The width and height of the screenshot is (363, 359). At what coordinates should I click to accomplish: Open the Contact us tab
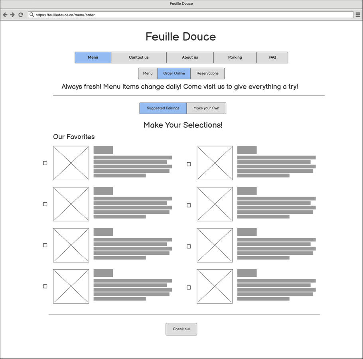click(138, 57)
